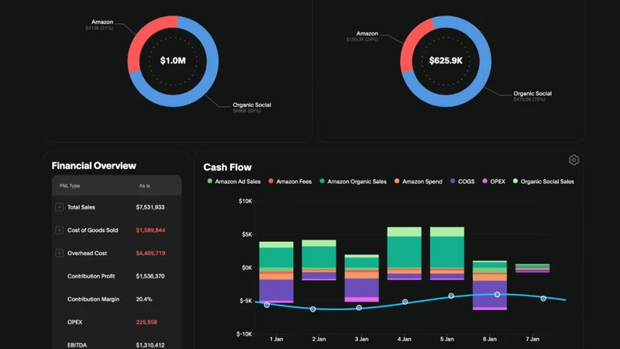The image size is (620, 349).
Task: Click the 7 Jan stacked bar
Action: (532, 268)
